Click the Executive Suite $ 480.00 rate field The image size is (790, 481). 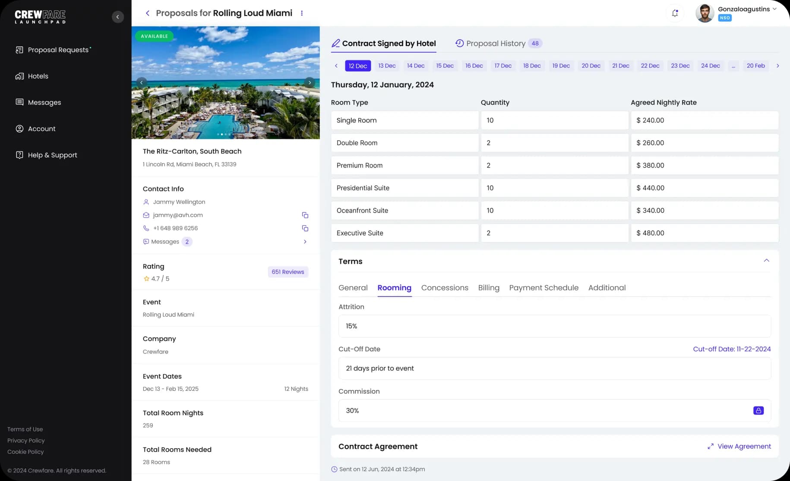pyautogui.click(x=705, y=233)
